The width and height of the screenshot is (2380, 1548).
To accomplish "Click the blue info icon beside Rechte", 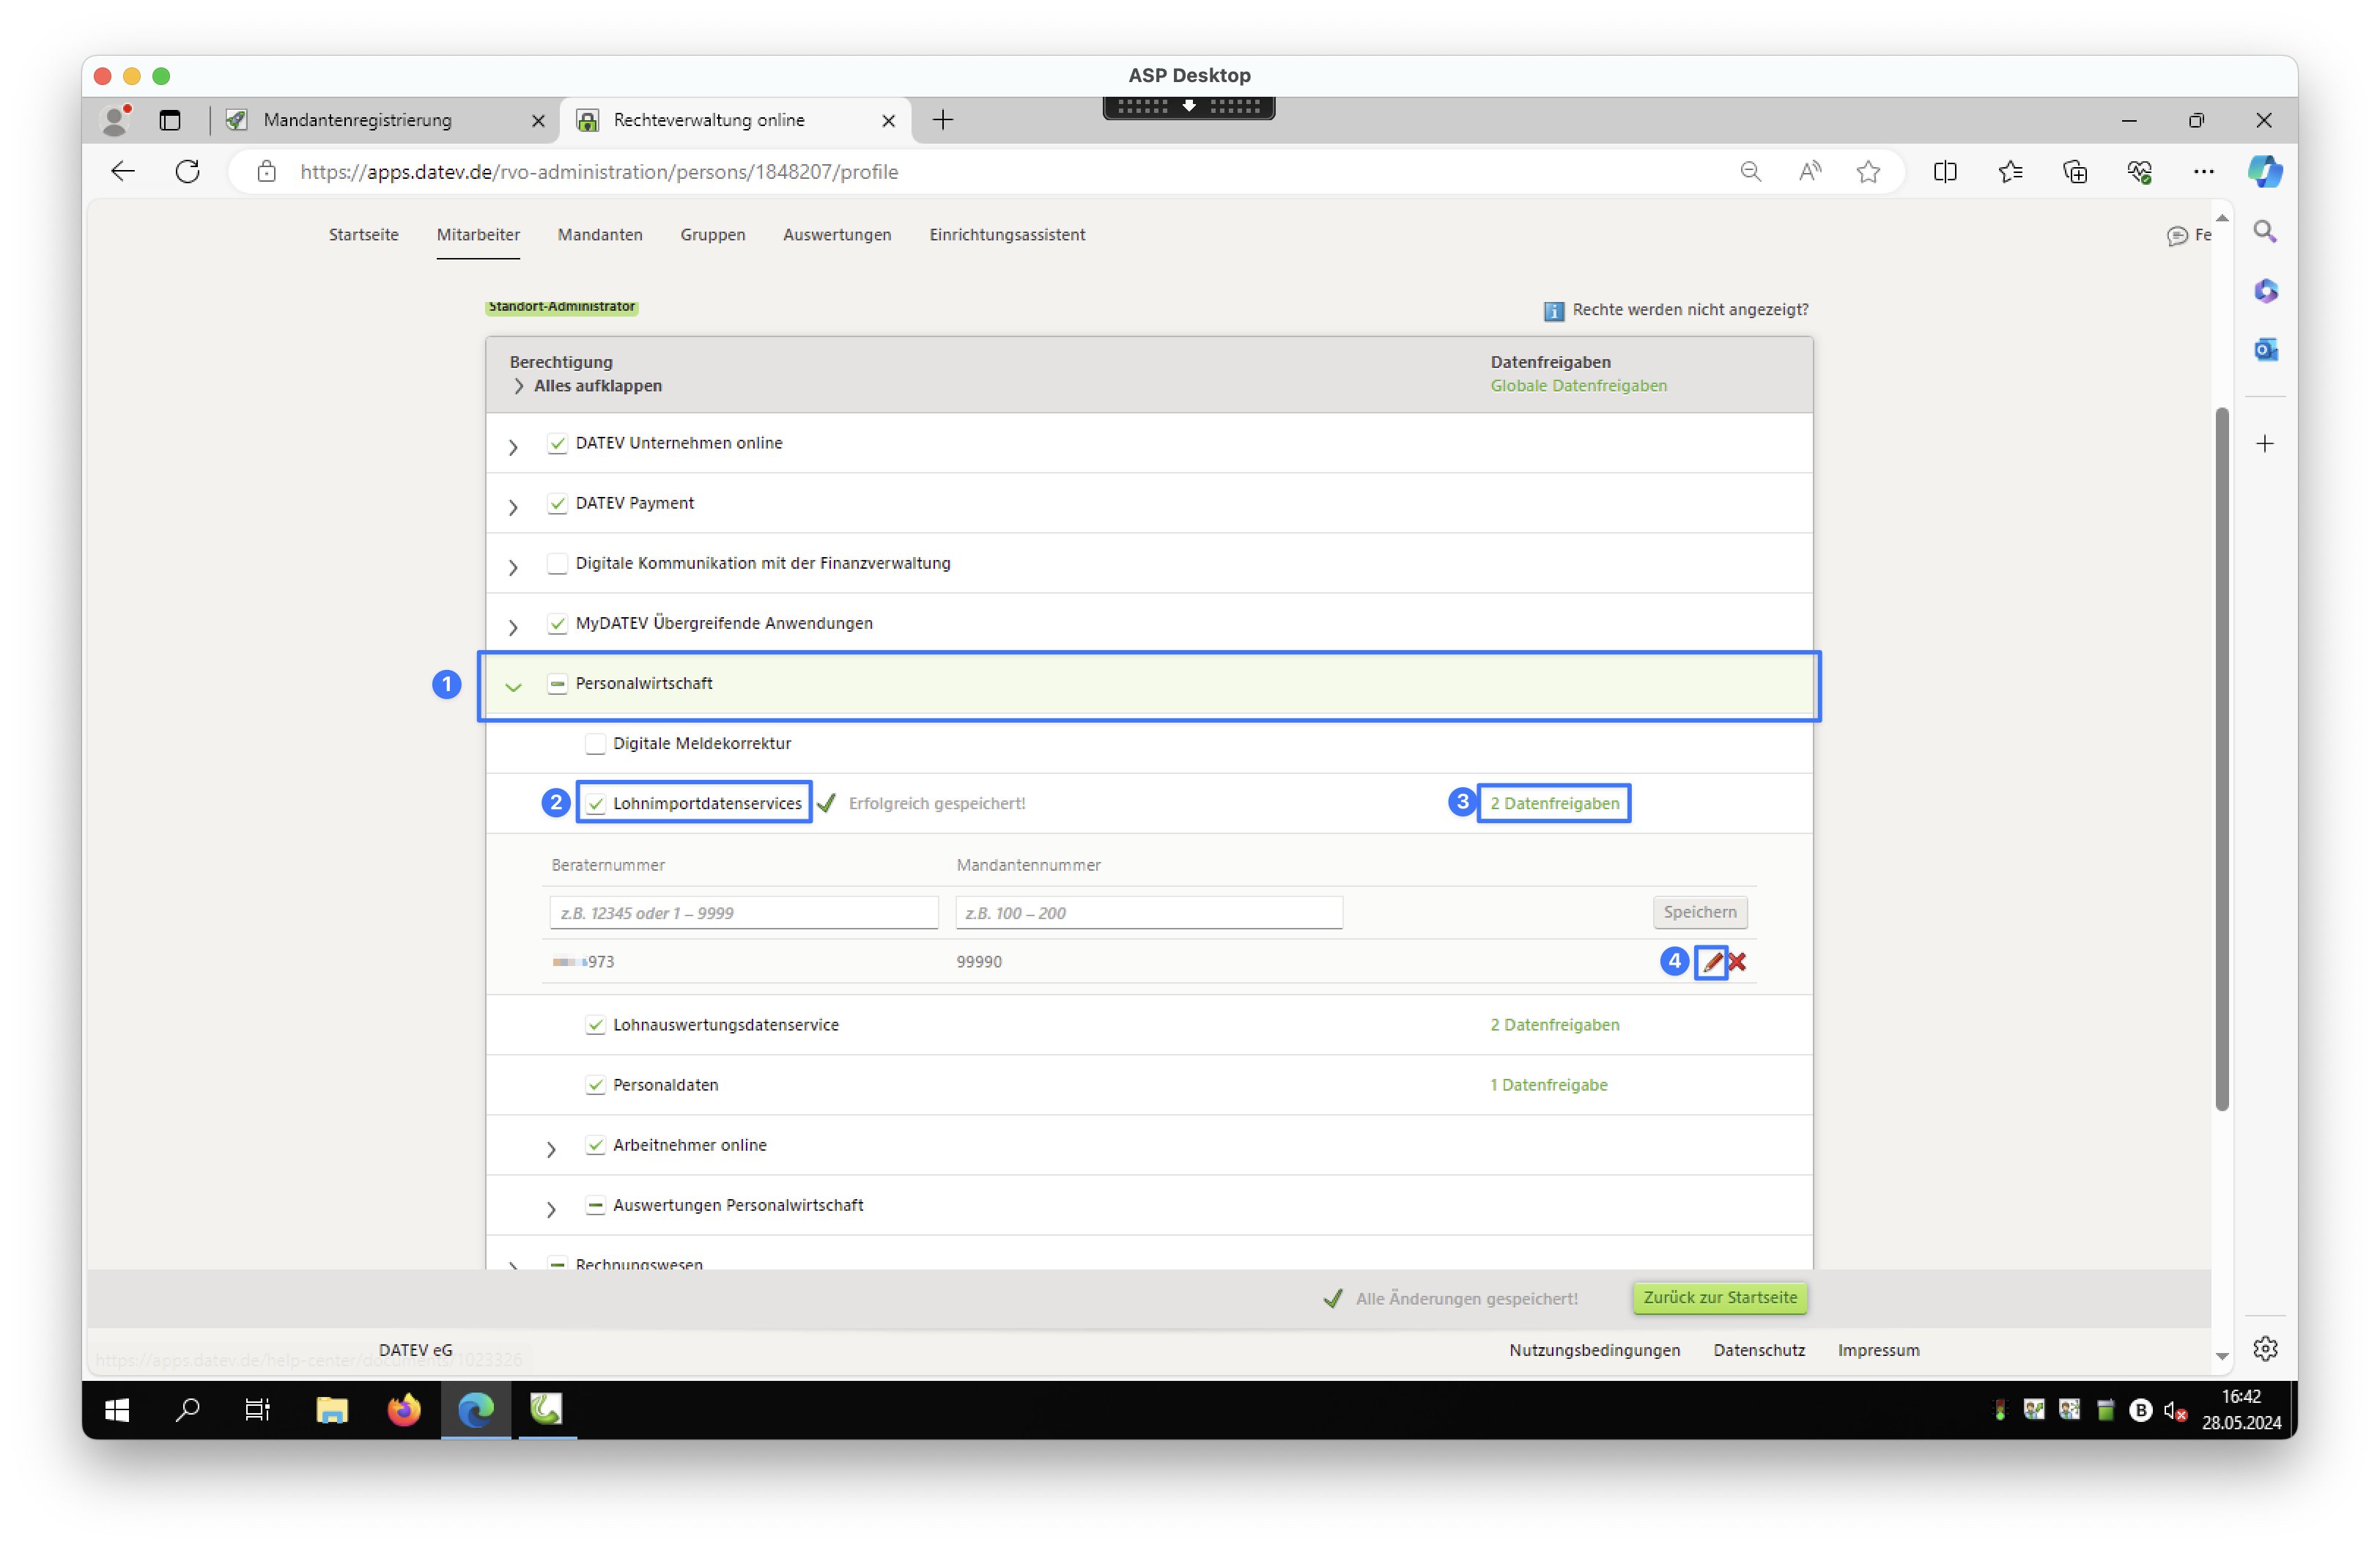I will (x=1553, y=311).
